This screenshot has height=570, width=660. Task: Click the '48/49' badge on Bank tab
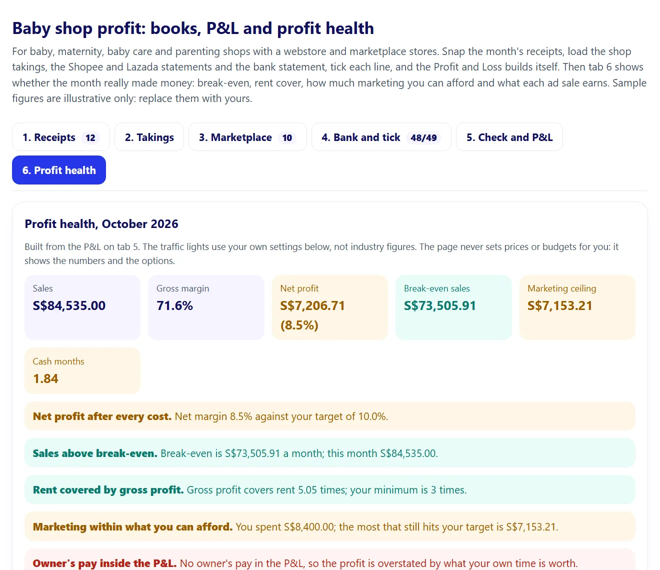423,137
